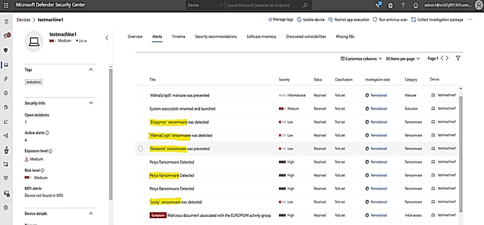Open 'MshtaScriptE' malware was prevented alert
484x225 pixels.
click(x=179, y=96)
